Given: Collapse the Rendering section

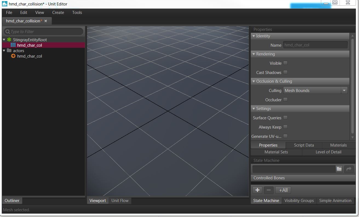Looking at the screenshot, I should 253,54.
